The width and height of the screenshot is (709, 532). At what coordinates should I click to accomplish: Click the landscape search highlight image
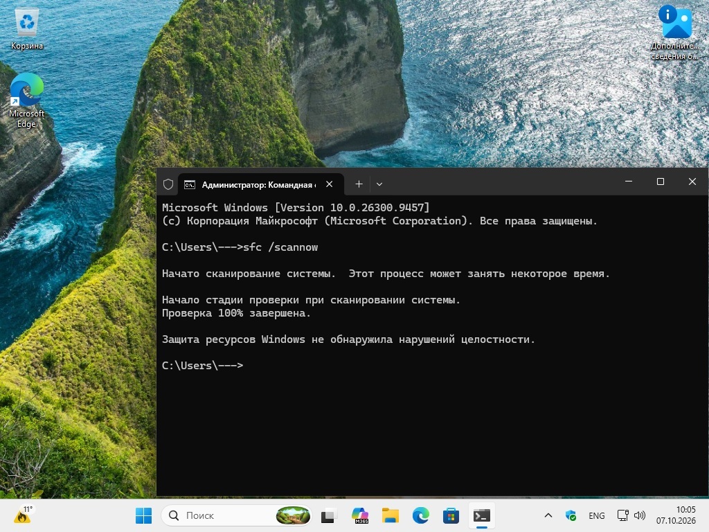point(293,515)
